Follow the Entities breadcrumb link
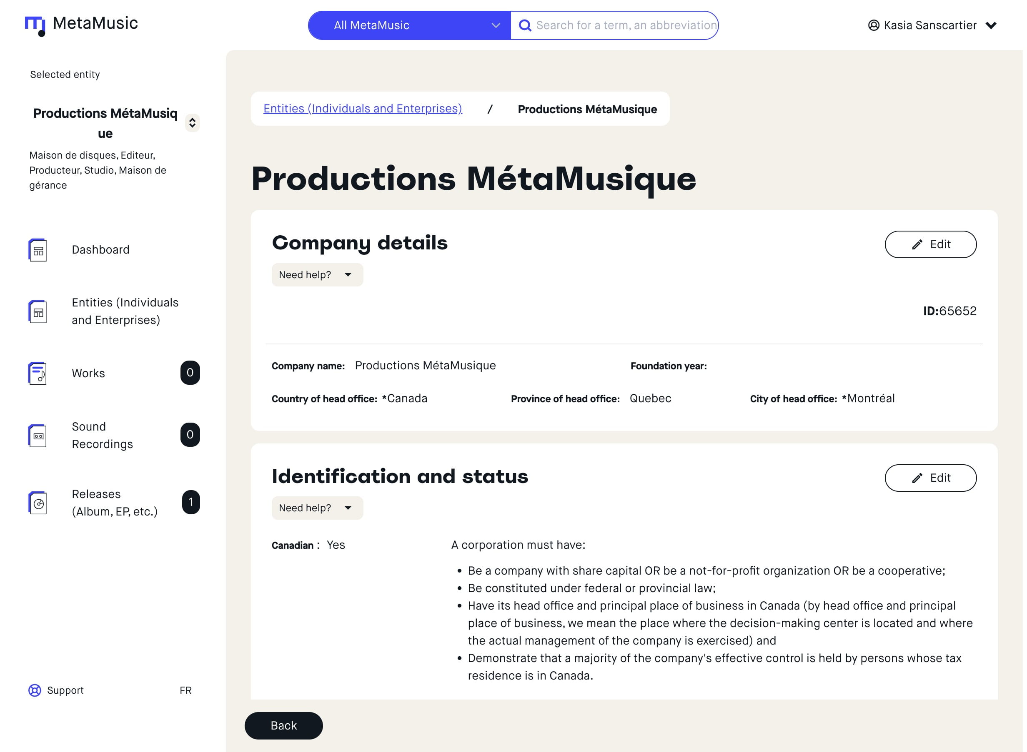The image size is (1027, 752). 363,109
